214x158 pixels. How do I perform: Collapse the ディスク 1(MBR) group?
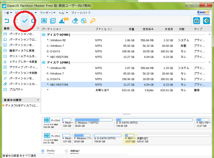pyautogui.click(x=209, y=62)
